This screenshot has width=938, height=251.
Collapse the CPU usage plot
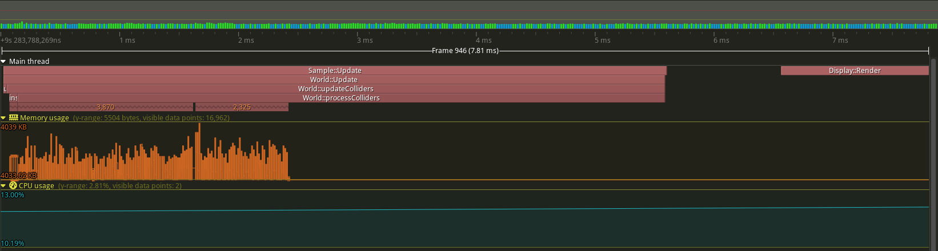click(x=3, y=185)
